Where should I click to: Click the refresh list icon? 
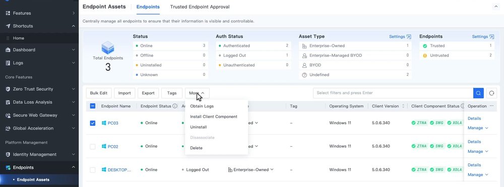point(491,93)
